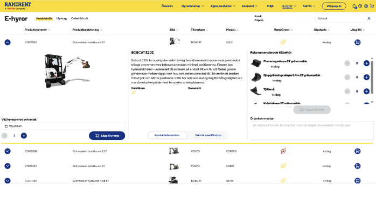Open the shopping cart icon in header
The image size is (376, 211).
tap(372, 6)
